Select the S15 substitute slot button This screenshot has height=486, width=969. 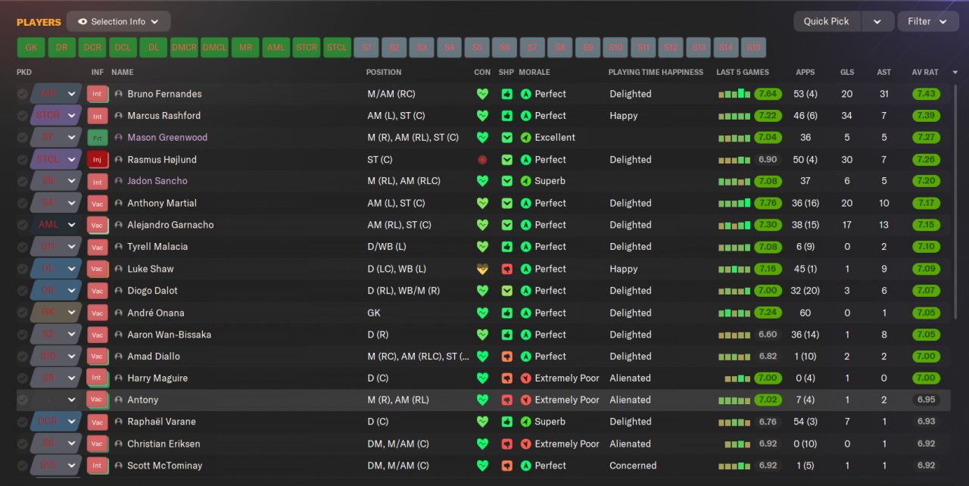click(753, 47)
